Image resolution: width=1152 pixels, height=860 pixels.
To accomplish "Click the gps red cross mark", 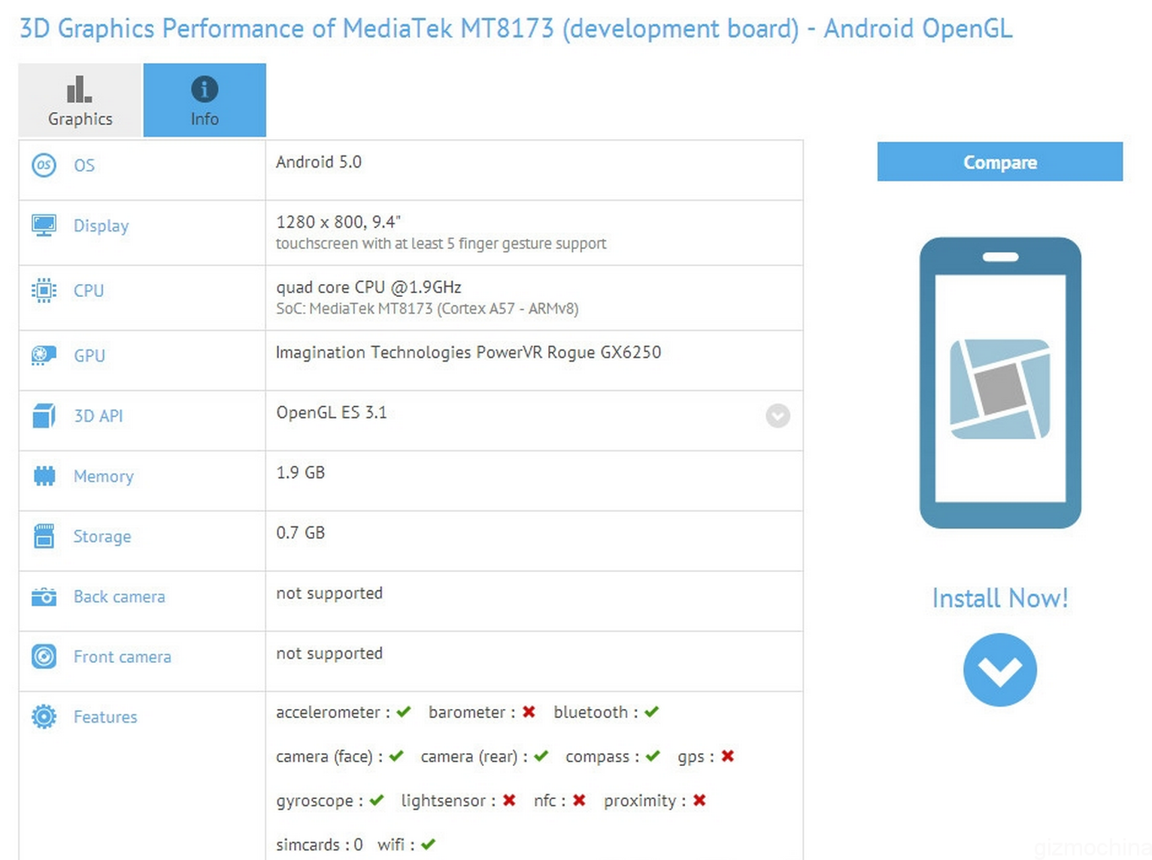I will (727, 756).
